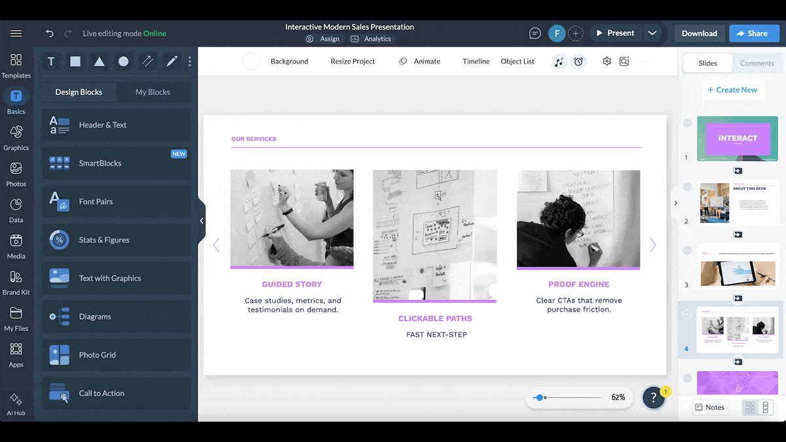Open Stats & Figures block
This screenshot has width=786, height=442.
117,240
